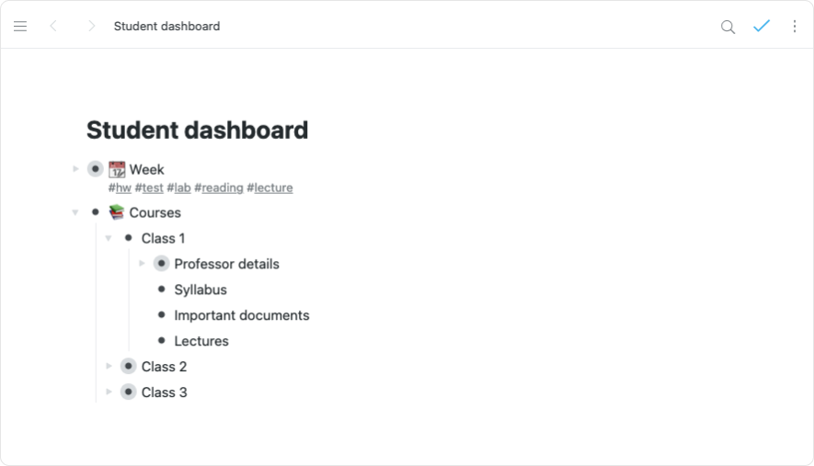814x466 pixels.
Task: Click the Student dashboard page heading
Action: pyautogui.click(x=197, y=131)
